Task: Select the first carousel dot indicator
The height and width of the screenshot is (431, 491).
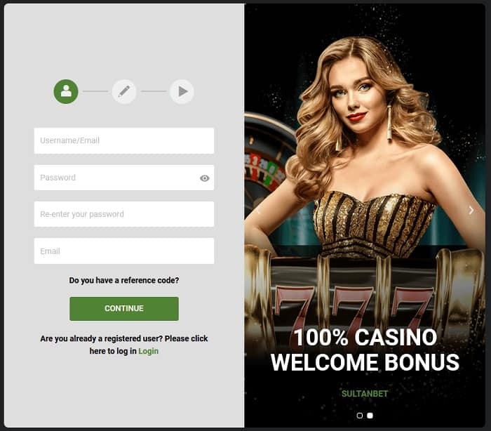Action: coord(359,416)
